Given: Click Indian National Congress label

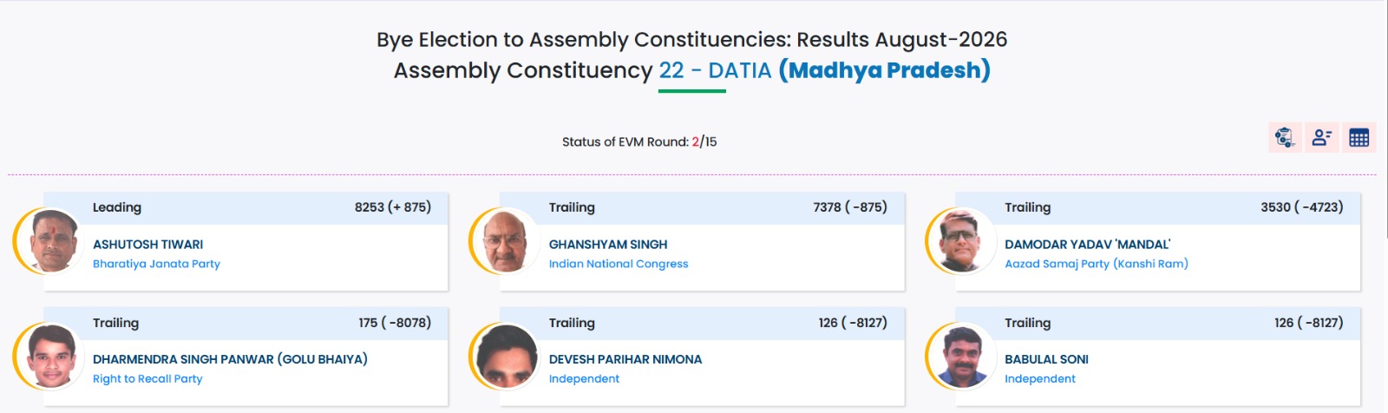Looking at the screenshot, I should point(619,264).
